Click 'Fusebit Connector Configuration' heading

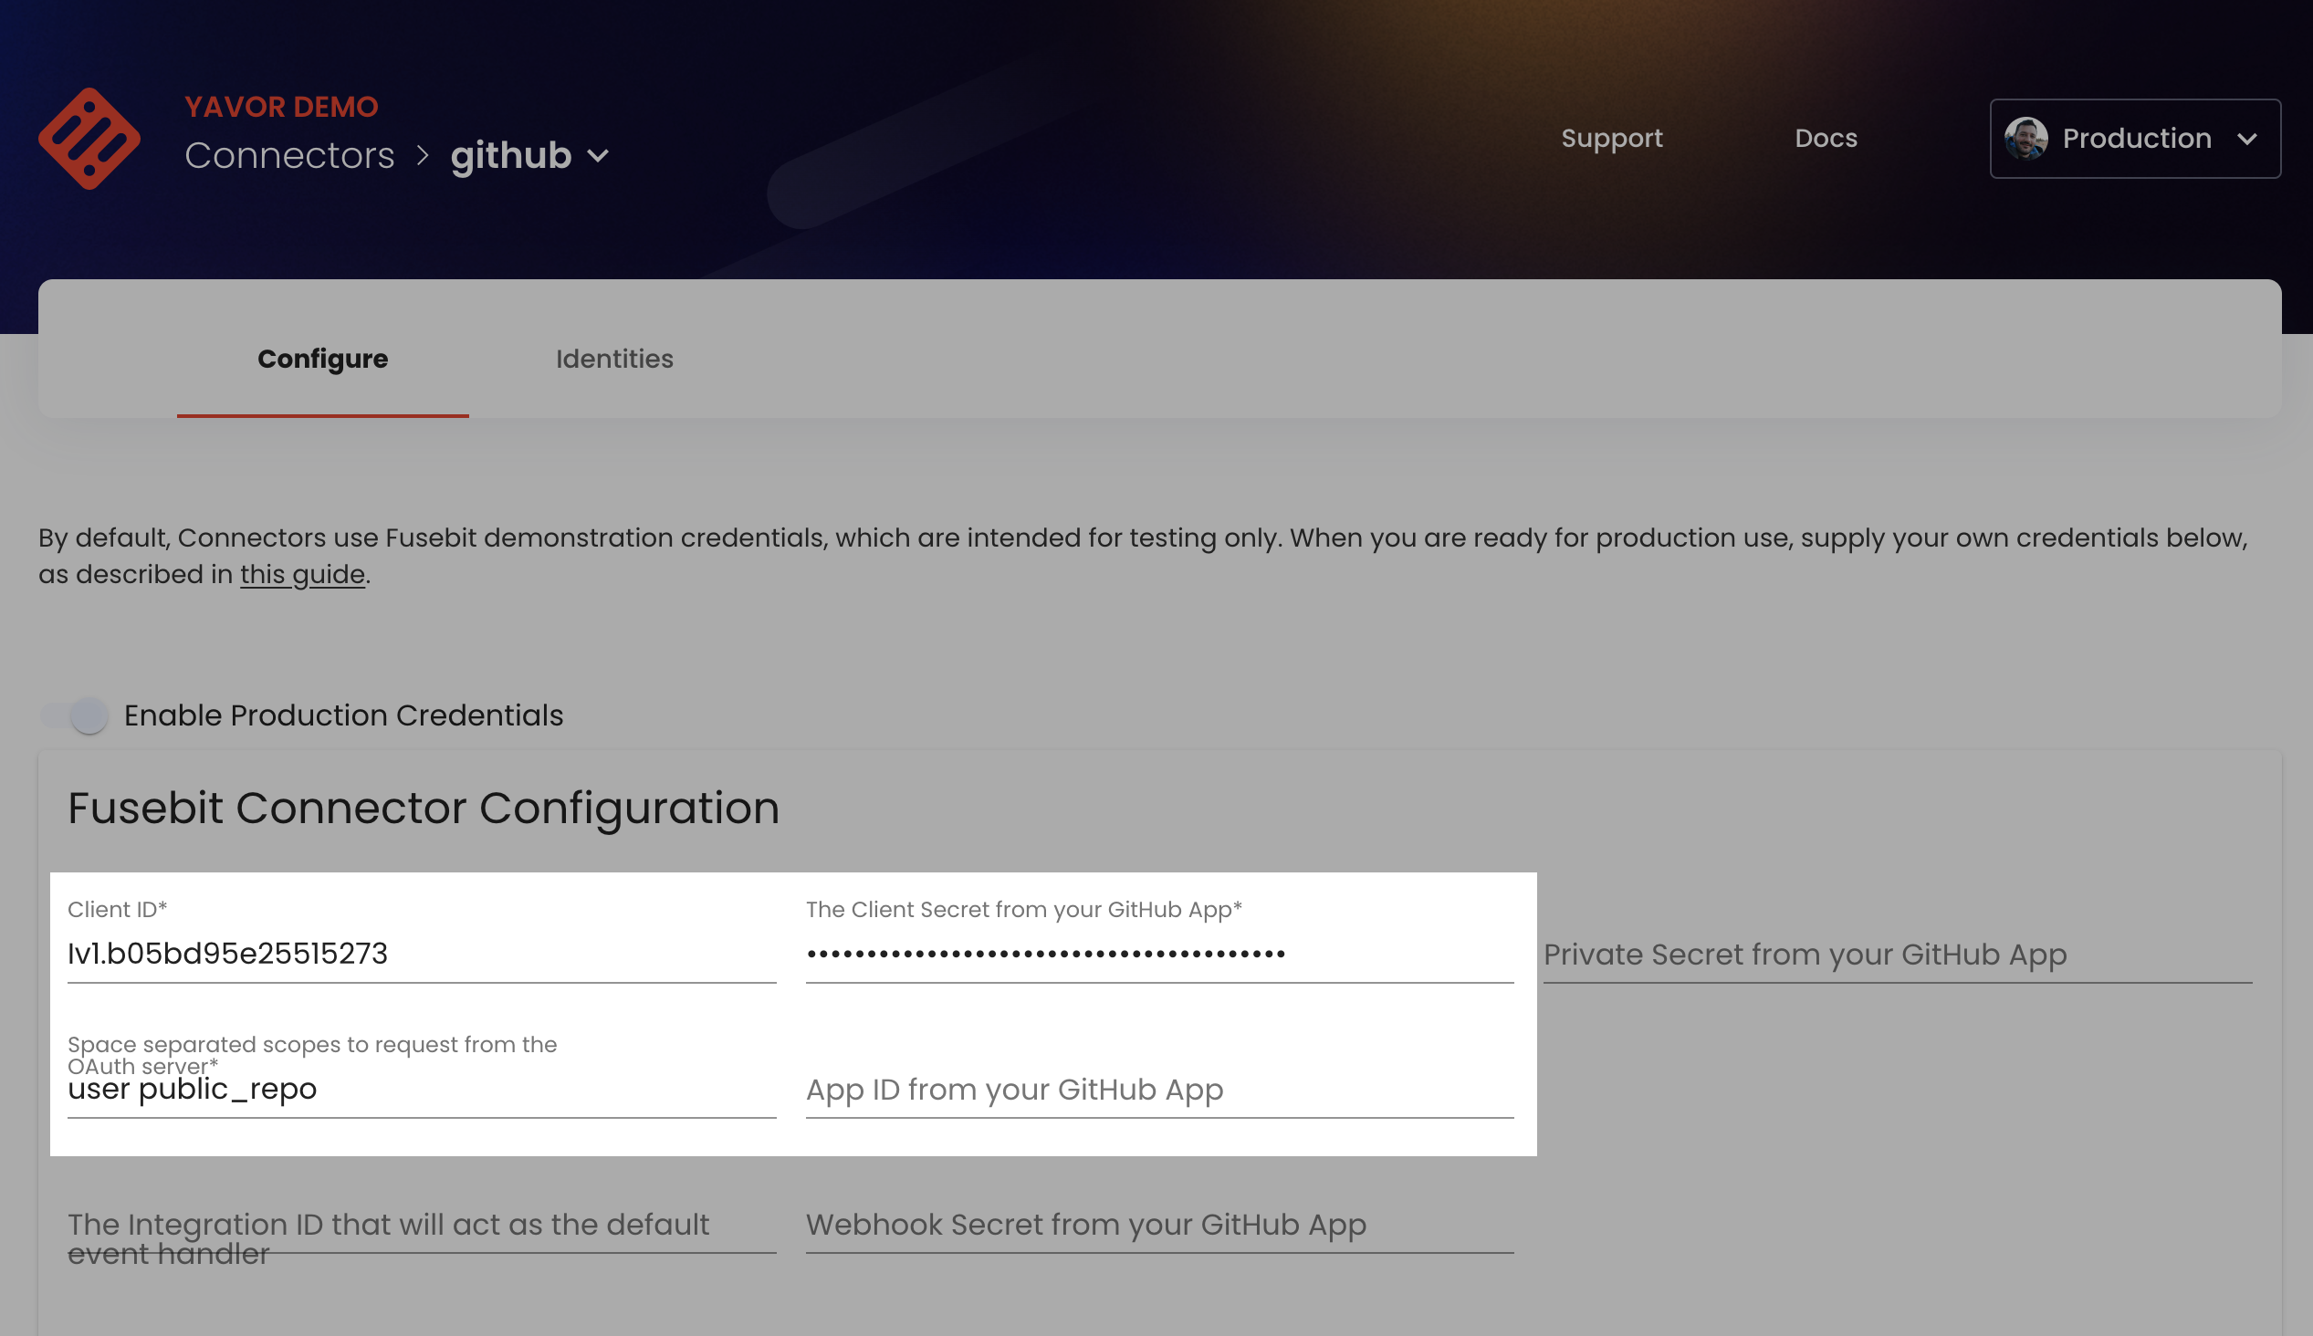click(423, 808)
